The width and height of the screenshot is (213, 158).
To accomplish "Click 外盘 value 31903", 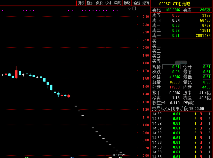I will (174, 87).
